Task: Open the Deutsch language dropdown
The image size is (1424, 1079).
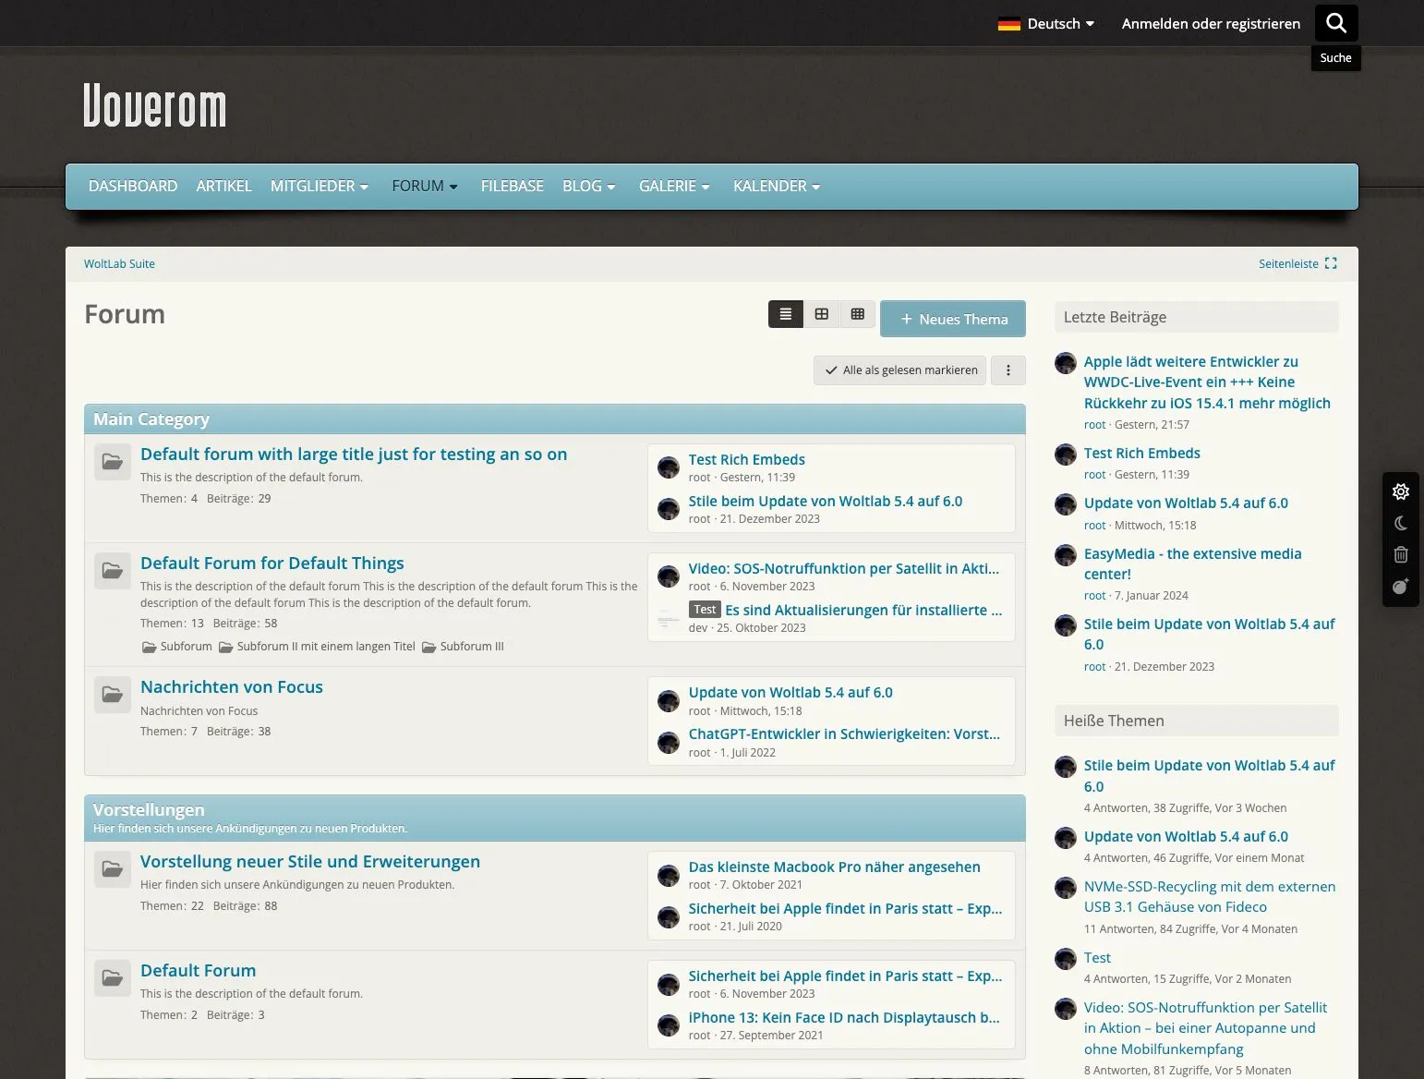Action: coord(1046,24)
